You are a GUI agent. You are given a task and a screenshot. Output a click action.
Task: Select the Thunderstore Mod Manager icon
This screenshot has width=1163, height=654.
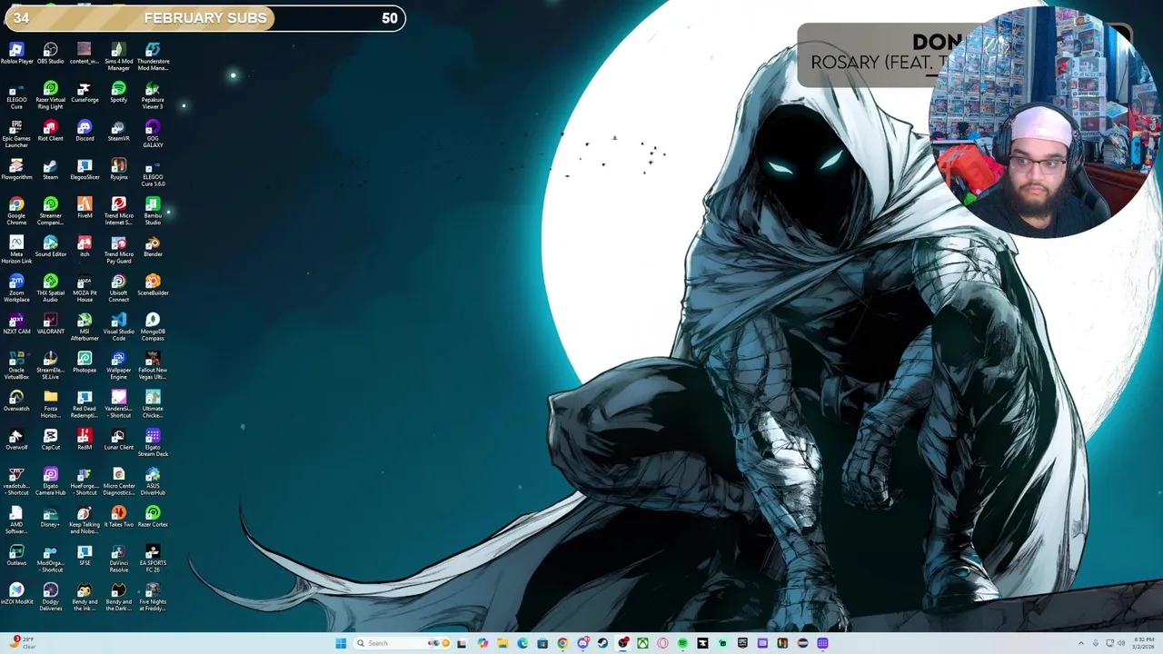(153, 56)
